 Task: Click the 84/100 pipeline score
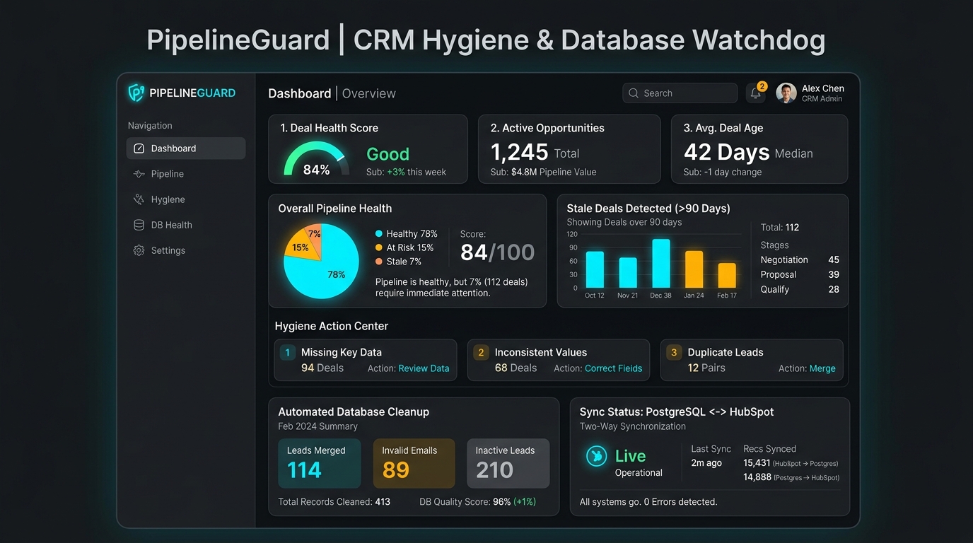497,252
